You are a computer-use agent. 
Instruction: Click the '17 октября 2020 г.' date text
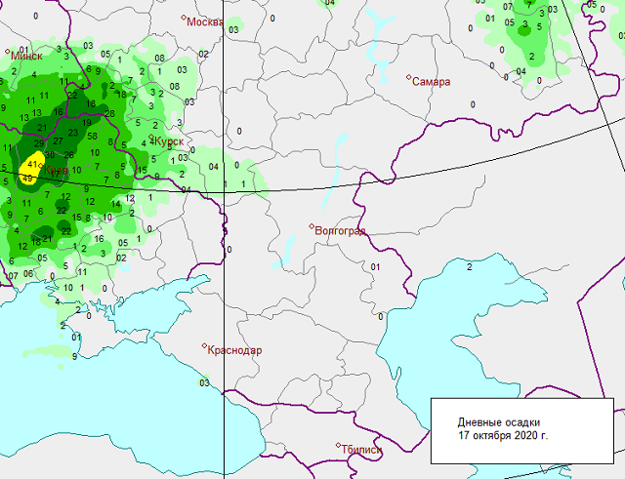[x=503, y=435]
